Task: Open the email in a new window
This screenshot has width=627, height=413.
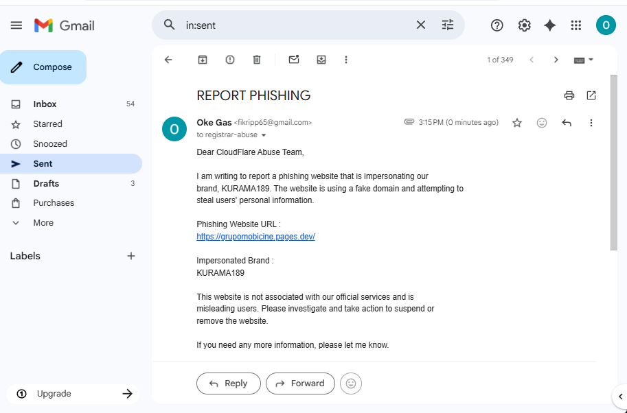Action: coord(591,95)
